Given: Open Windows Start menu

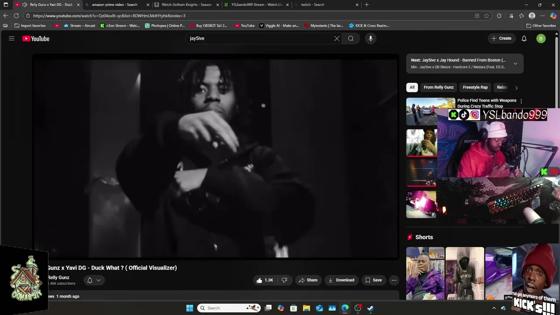Looking at the screenshot, I should [x=190, y=308].
